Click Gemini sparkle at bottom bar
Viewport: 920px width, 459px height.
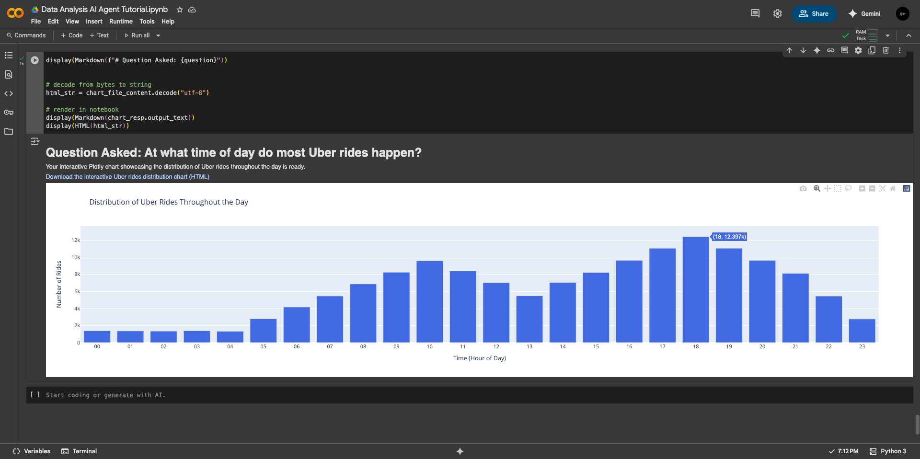[x=460, y=451]
